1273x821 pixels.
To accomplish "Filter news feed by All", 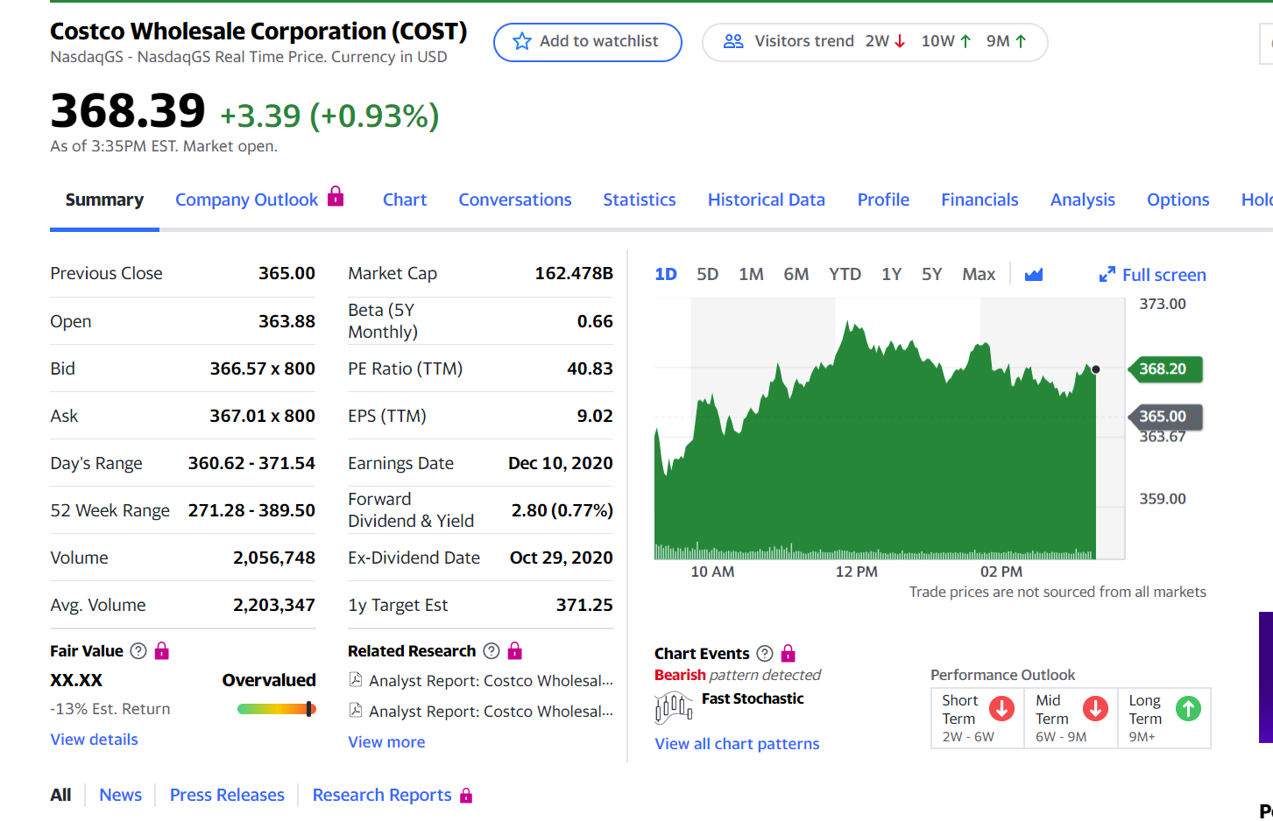I will pyautogui.click(x=60, y=795).
